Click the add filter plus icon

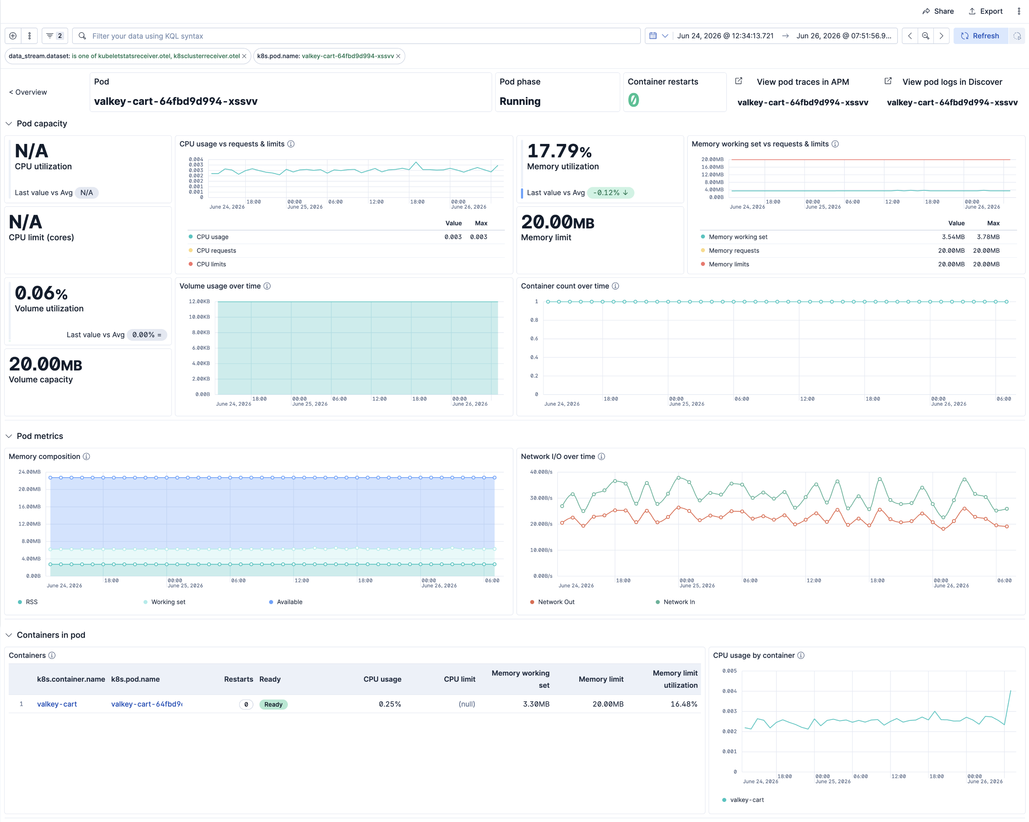click(13, 36)
